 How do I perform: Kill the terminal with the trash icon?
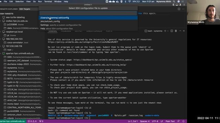(x=176, y=31)
